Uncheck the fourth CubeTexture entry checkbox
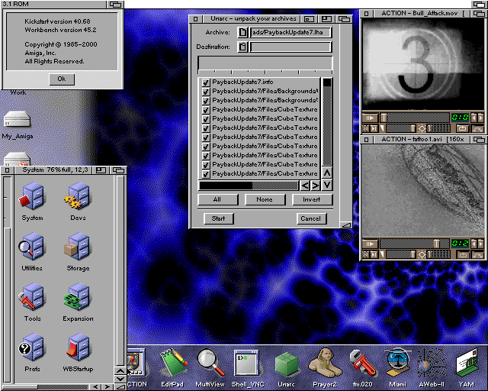Viewport: 488px width, 391px height. point(206,137)
